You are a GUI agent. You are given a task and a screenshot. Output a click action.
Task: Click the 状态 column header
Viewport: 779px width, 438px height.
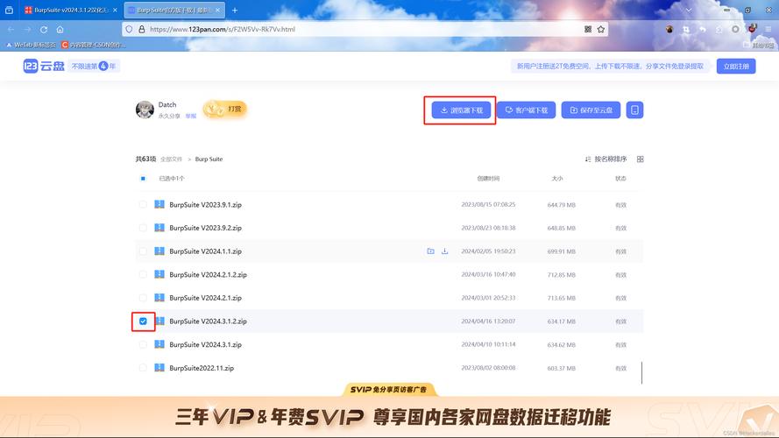pos(620,179)
